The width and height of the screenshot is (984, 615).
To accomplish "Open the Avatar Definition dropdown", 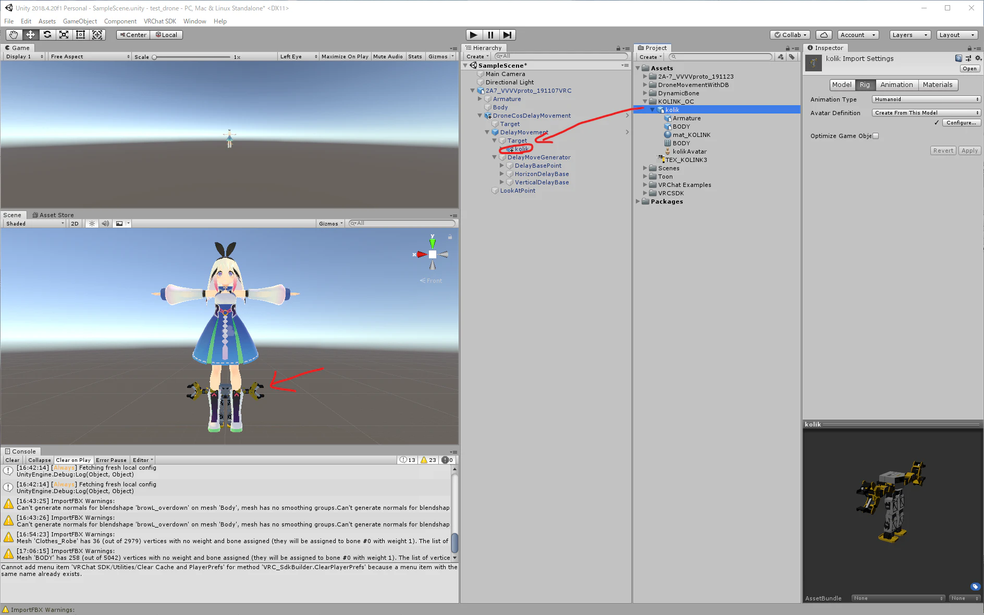I will tap(926, 113).
